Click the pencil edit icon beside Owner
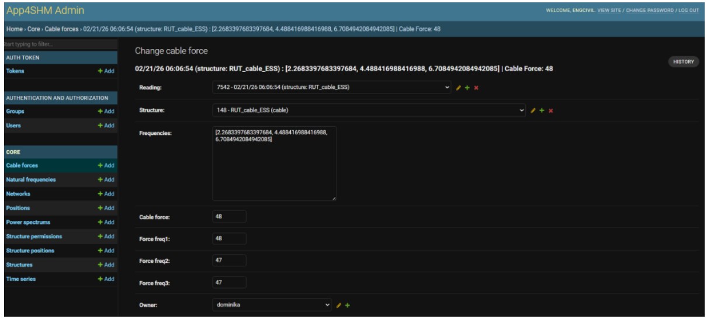The width and height of the screenshot is (707, 319). (338, 305)
